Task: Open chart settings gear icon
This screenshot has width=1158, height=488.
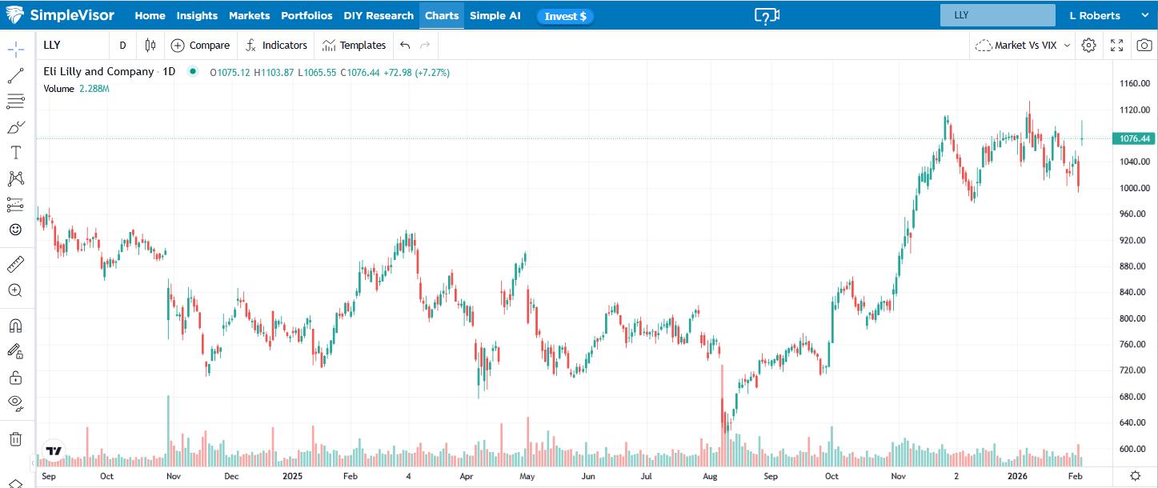Action: pos(1088,46)
